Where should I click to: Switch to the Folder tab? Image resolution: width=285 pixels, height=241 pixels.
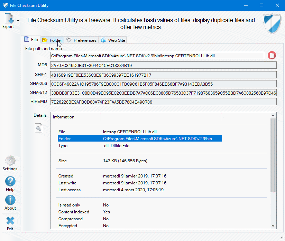click(x=52, y=40)
